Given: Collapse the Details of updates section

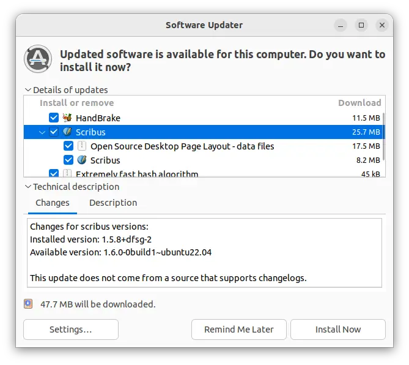Looking at the screenshot, I should (x=28, y=90).
